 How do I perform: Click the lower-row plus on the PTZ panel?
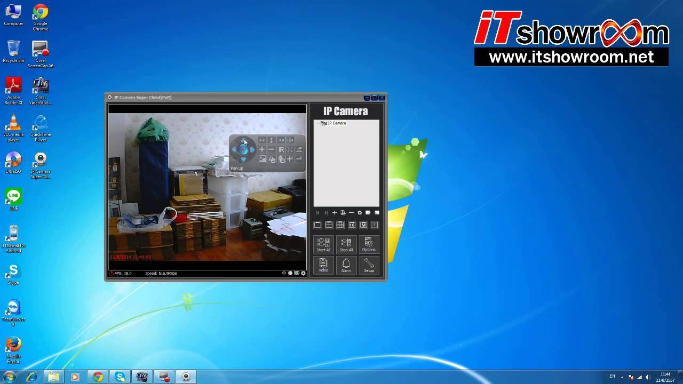(x=290, y=159)
